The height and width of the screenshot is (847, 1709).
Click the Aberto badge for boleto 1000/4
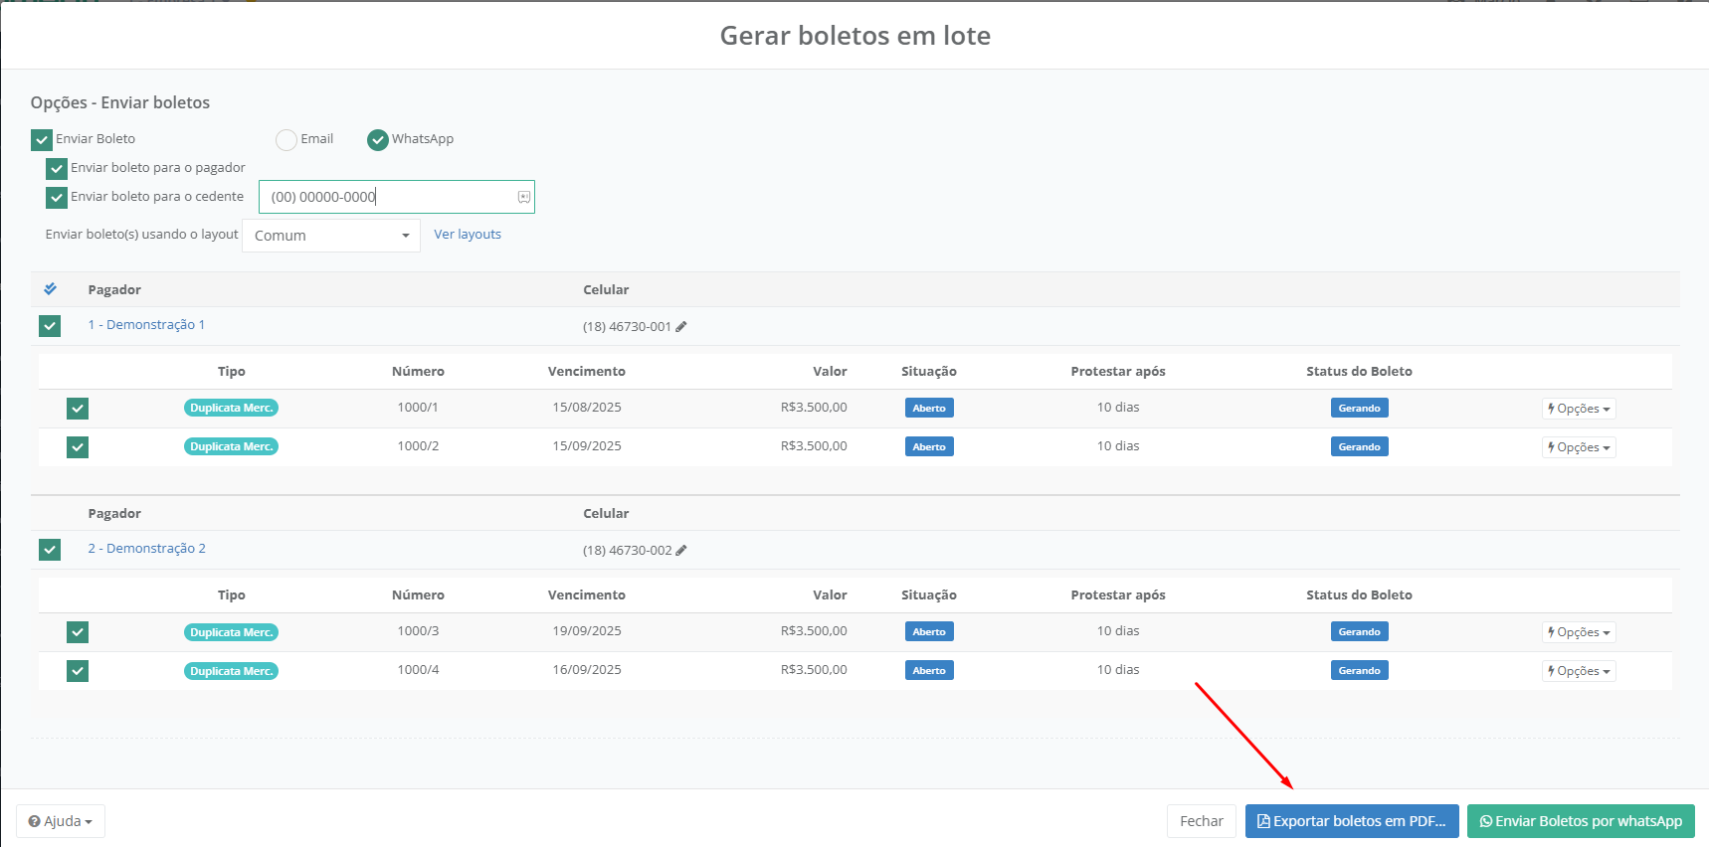[x=928, y=671]
